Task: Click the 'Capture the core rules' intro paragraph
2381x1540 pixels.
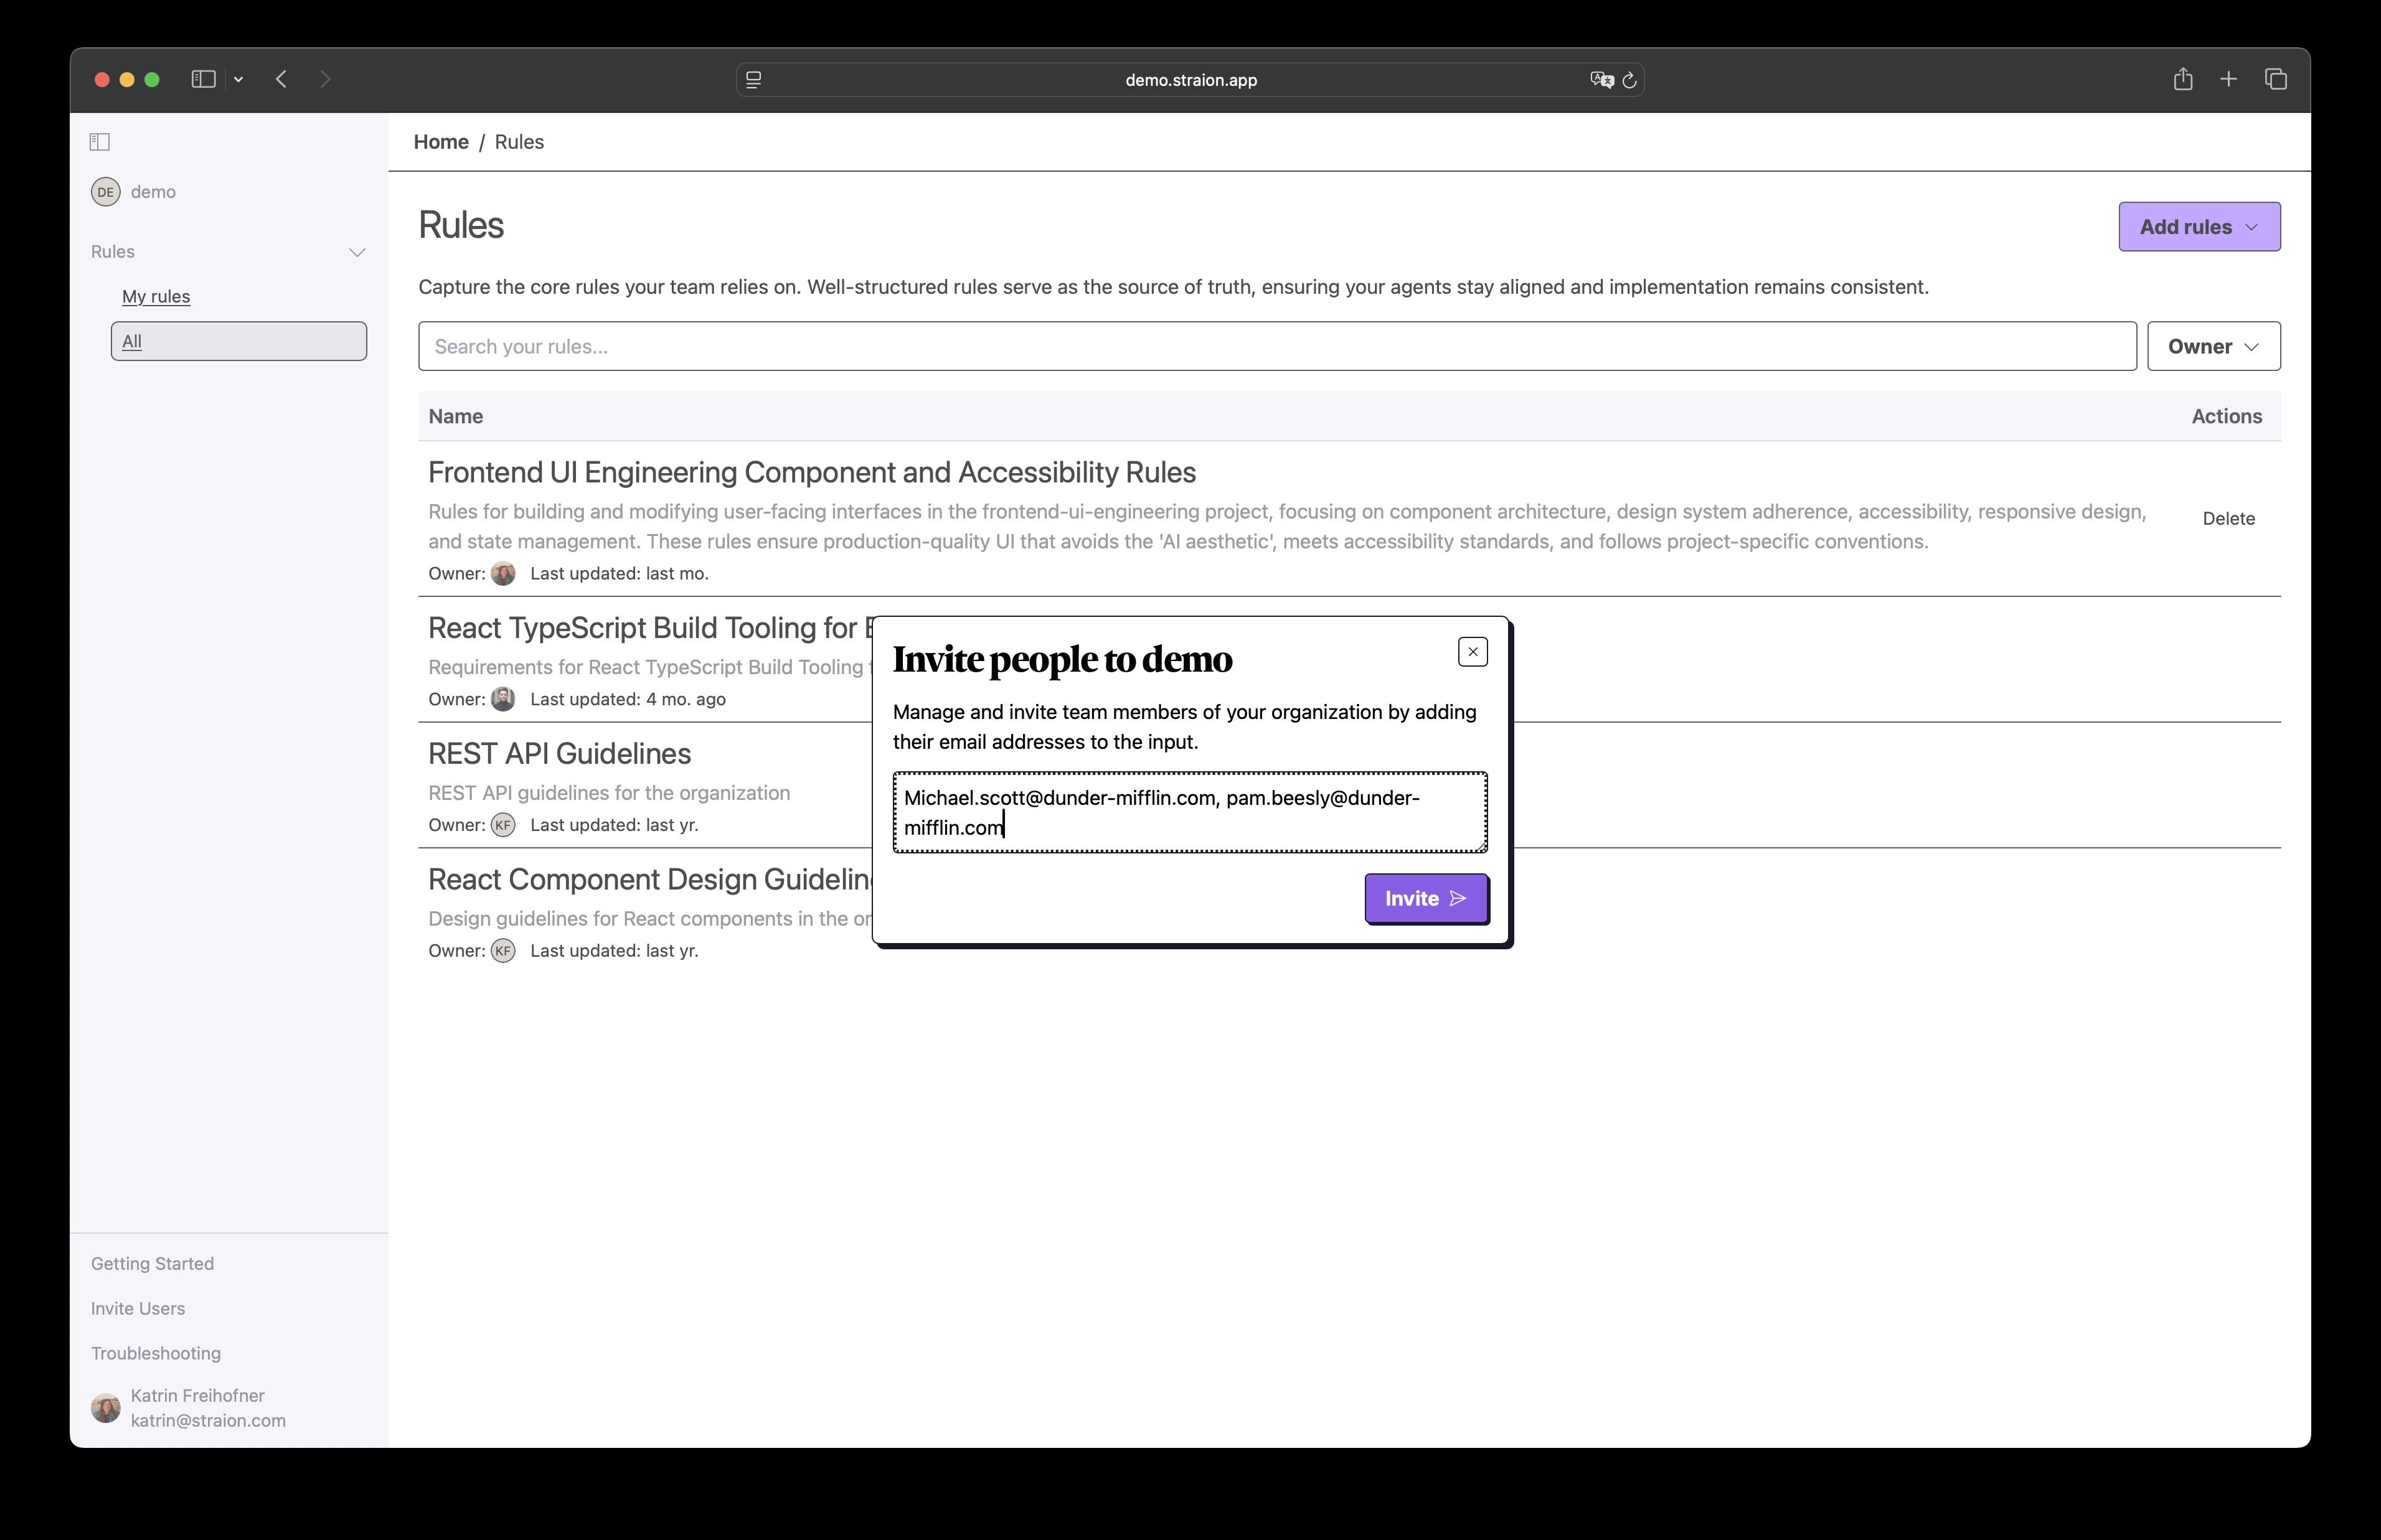Action: click(1173, 287)
